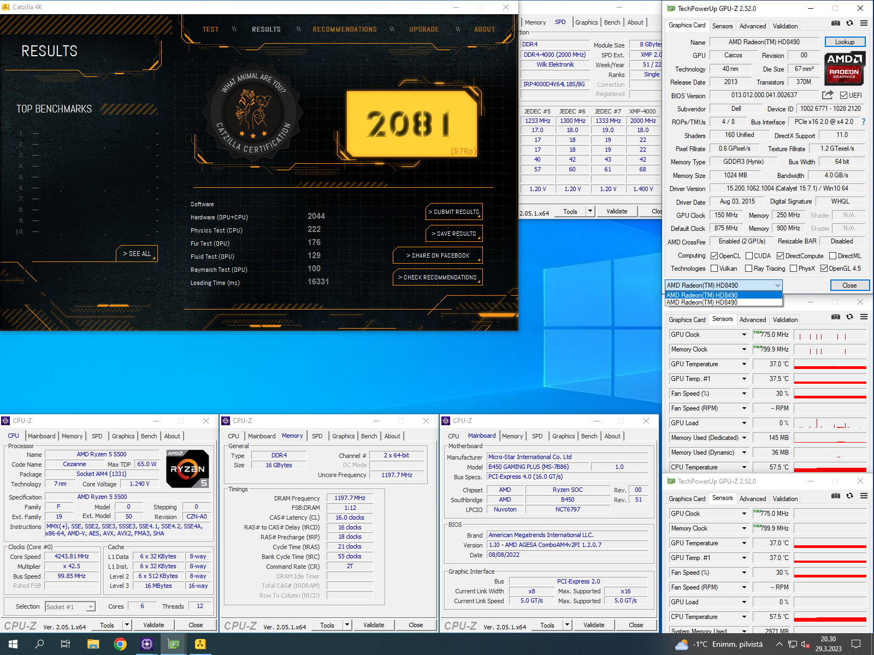Open the Socket #1 selection dropdown

(x=91, y=606)
